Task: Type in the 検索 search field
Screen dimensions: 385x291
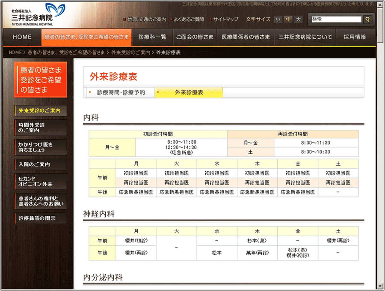Action: click(336, 19)
